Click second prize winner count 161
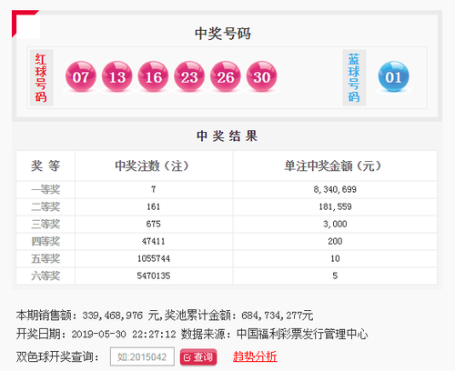This screenshot has width=455, height=381. (154, 206)
